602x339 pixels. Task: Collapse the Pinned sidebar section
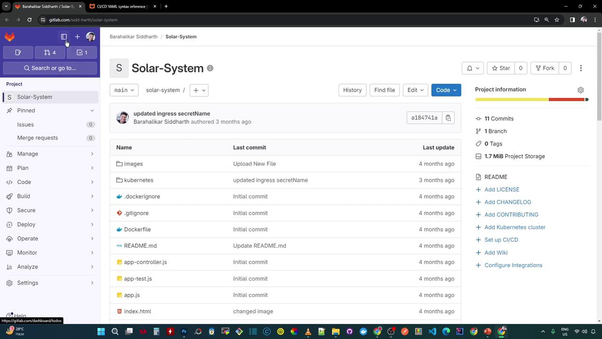92,111
